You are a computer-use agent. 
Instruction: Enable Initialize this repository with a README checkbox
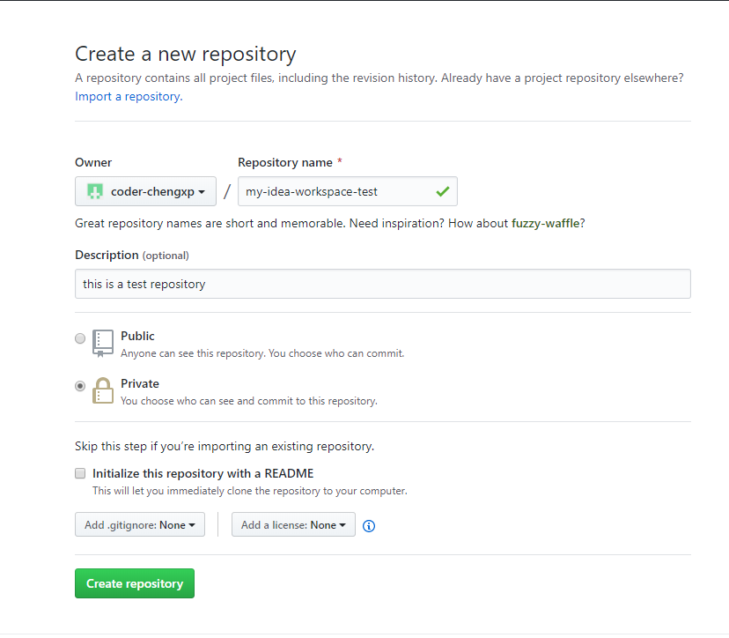coord(80,473)
